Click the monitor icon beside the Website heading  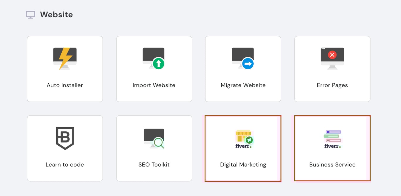click(30, 14)
